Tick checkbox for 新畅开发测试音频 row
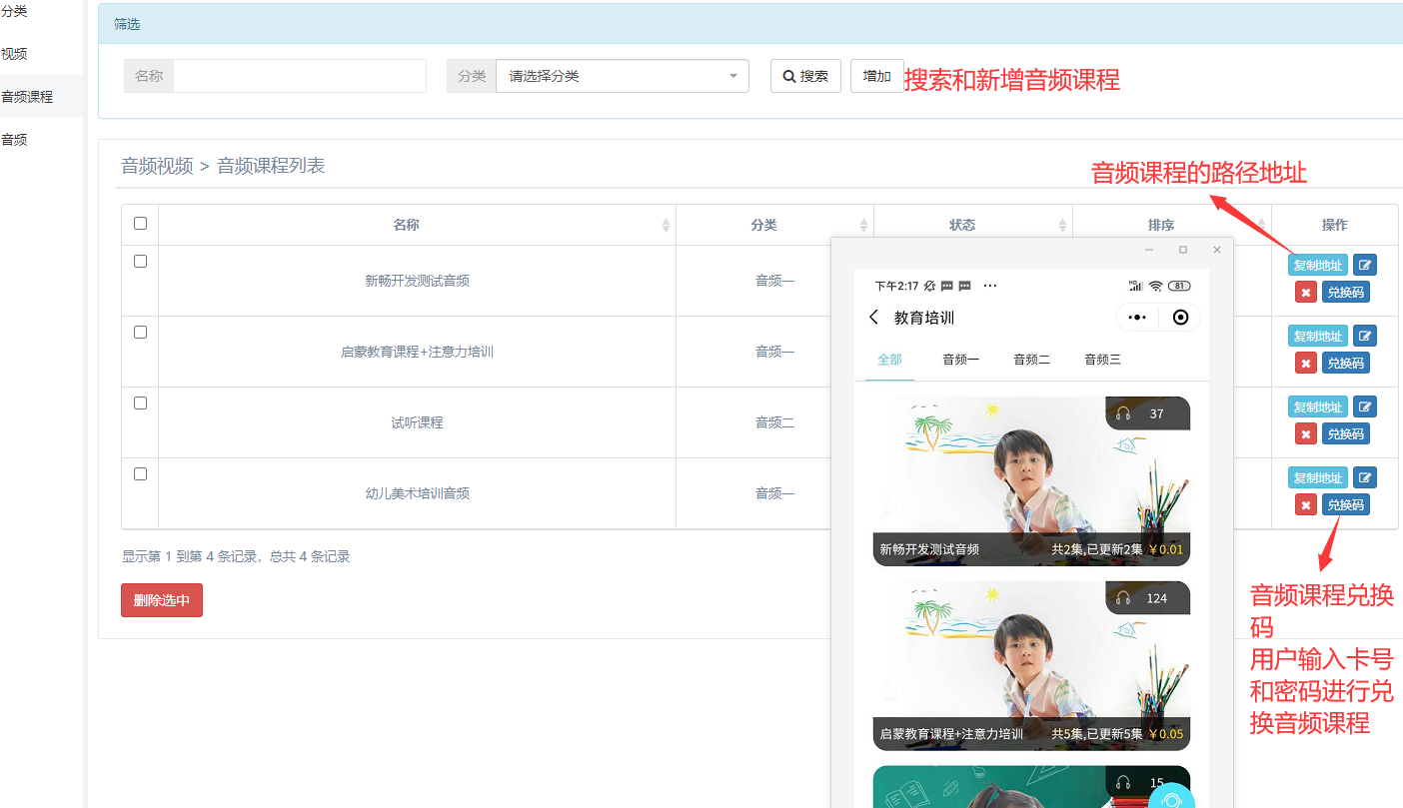 click(x=140, y=262)
